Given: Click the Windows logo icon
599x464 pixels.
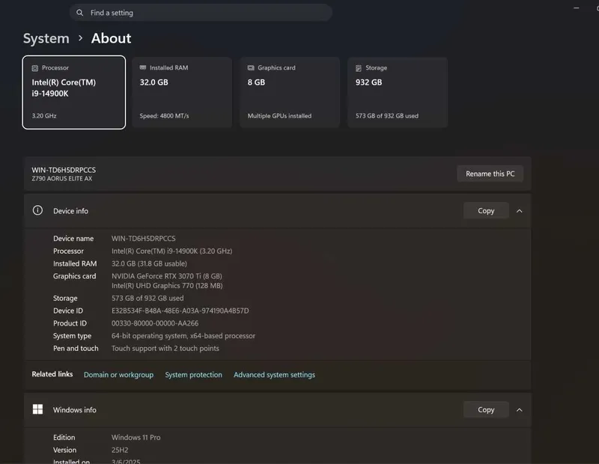Looking at the screenshot, I should pyautogui.click(x=38, y=409).
